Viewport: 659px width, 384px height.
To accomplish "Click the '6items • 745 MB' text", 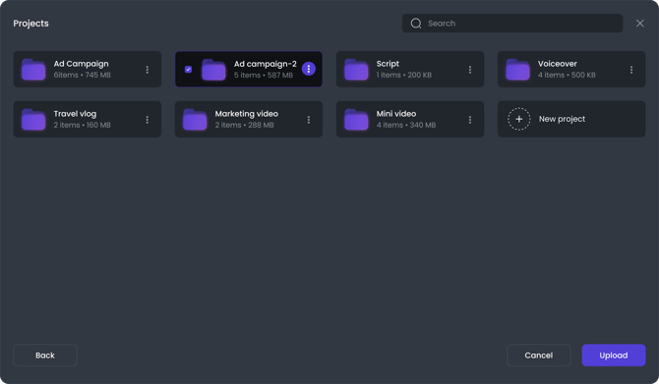I will (82, 75).
